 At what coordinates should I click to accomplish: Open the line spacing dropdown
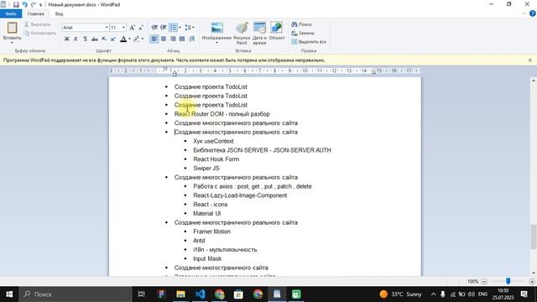(190, 28)
